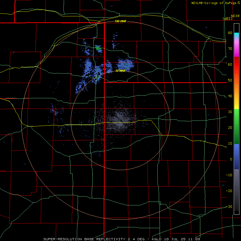Select the 40 value on the dBZ scale
Viewport: 241px width, 241px height.
[x=230, y=96]
